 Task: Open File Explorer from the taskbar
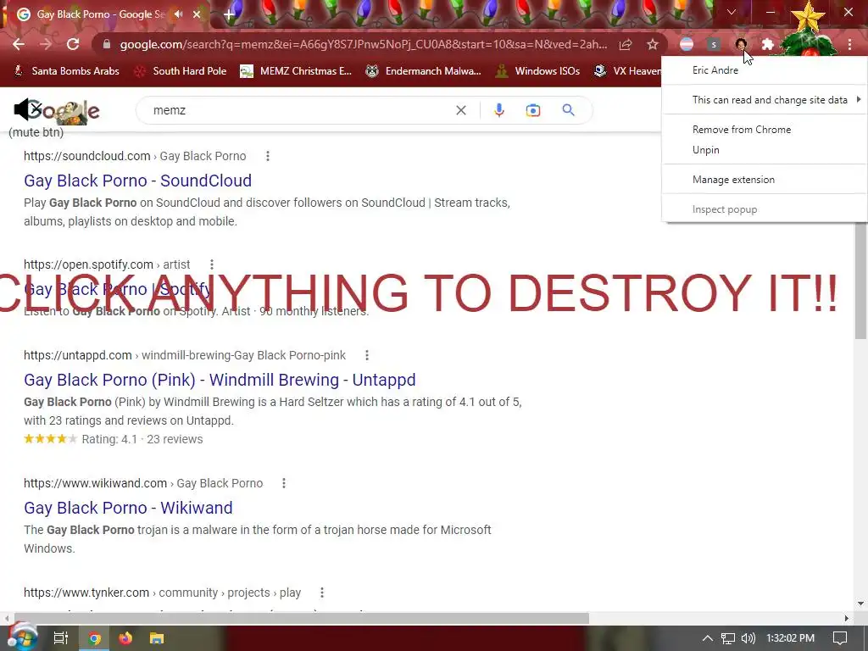pyautogui.click(x=157, y=638)
